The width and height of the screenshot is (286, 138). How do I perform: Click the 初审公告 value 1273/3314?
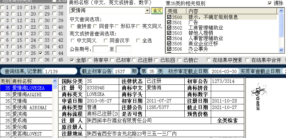click(x=227, y=81)
